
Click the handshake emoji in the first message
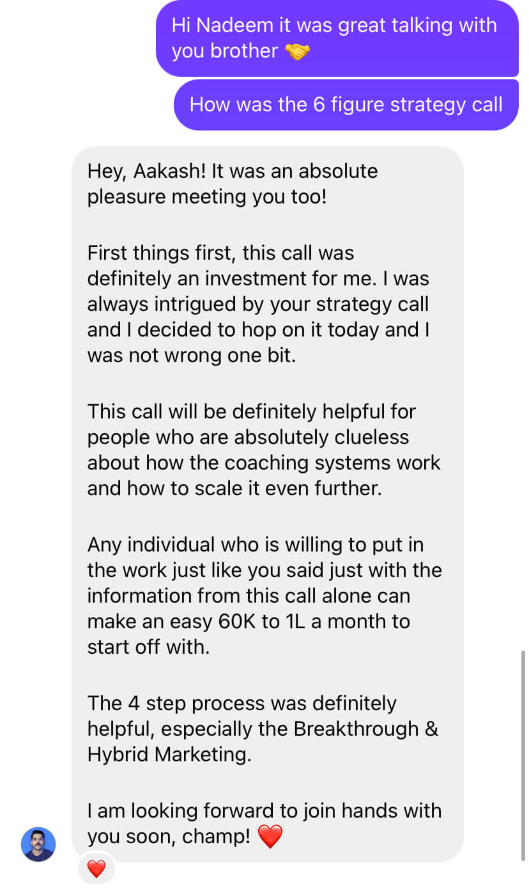(297, 51)
